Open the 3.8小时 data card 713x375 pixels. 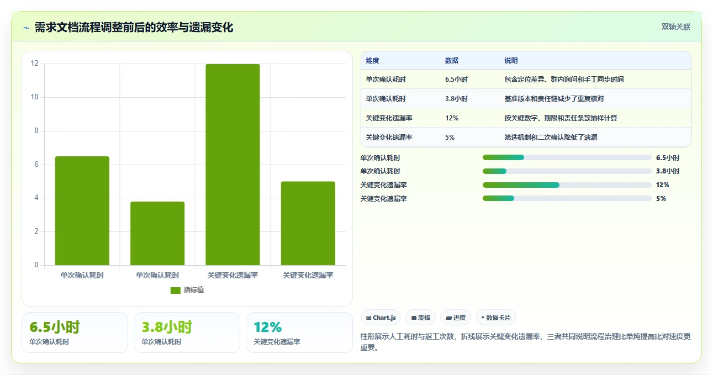pyautogui.click(x=187, y=332)
